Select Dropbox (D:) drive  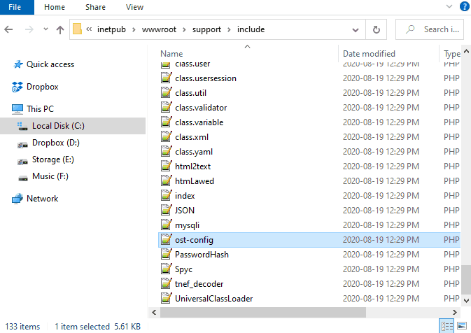pos(56,143)
